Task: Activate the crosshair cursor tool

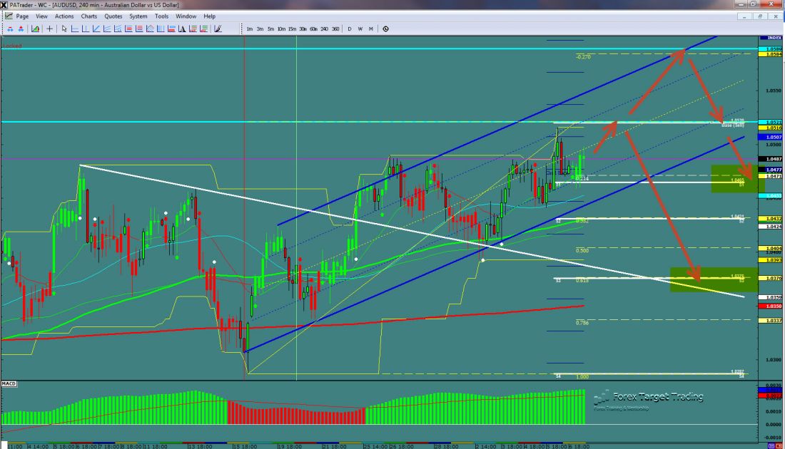Action: [49, 29]
